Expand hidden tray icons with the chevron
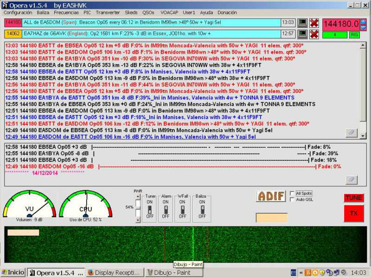 point(301,272)
